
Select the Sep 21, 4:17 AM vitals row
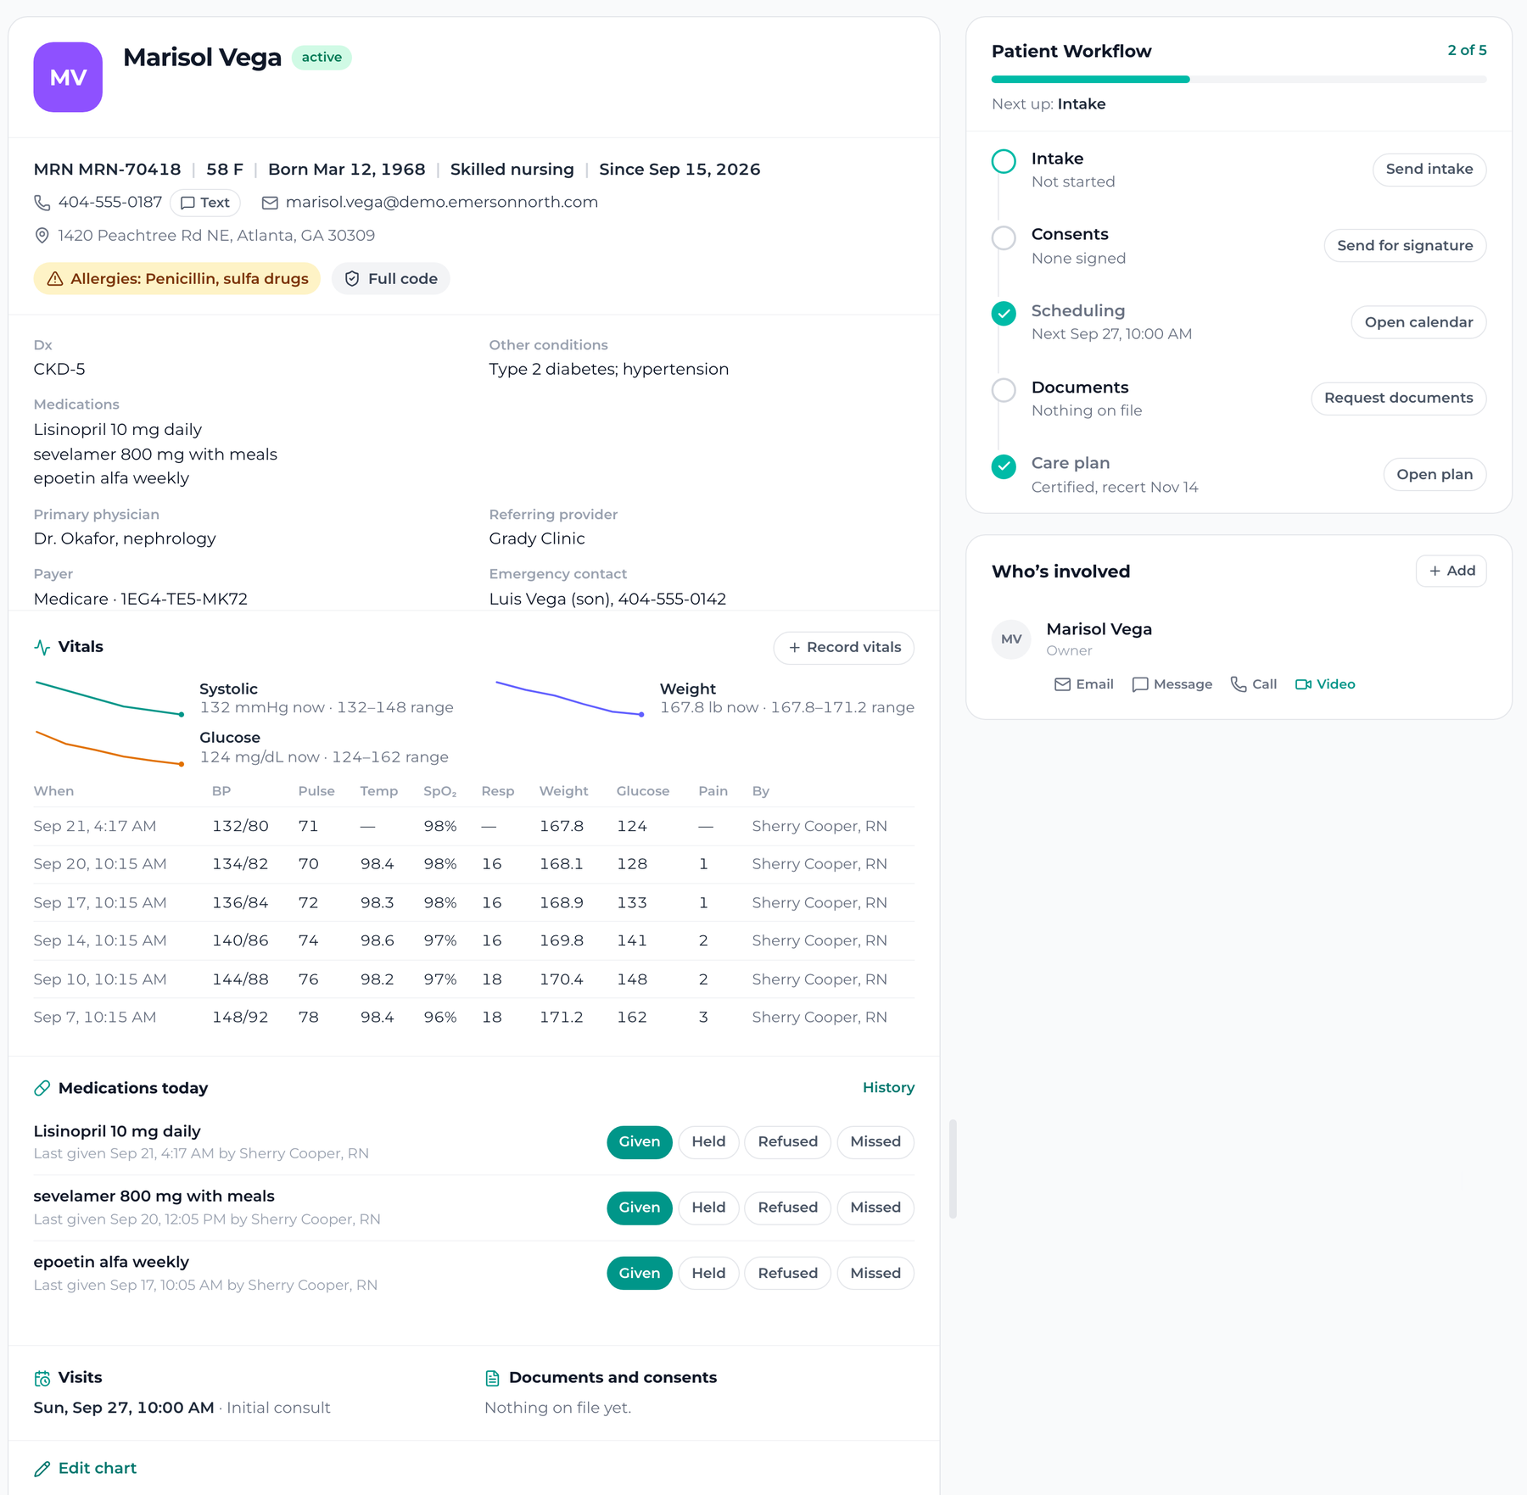point(473,827)
